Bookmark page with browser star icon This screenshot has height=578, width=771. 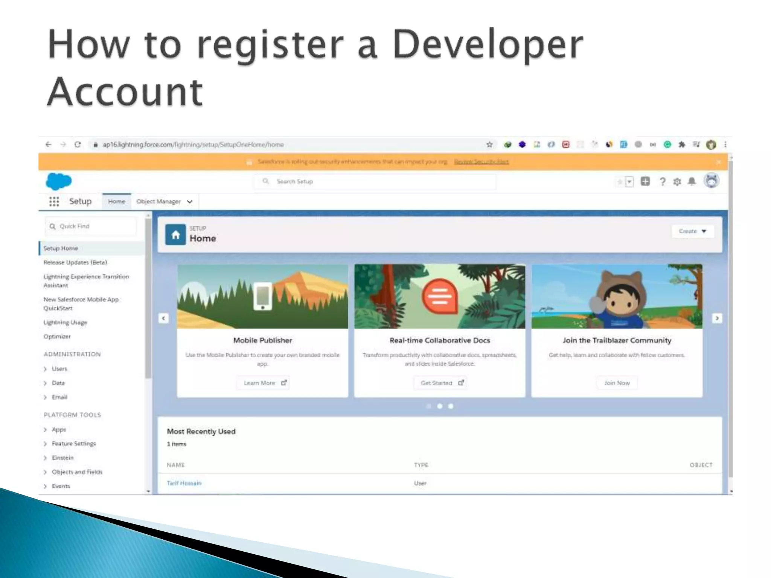coord(489,144)
